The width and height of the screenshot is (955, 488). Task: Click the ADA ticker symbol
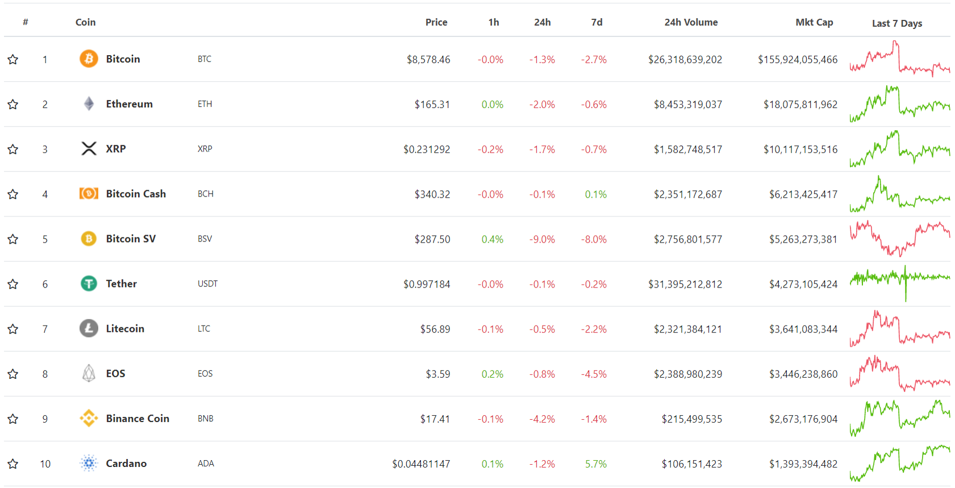click(206, 464)
